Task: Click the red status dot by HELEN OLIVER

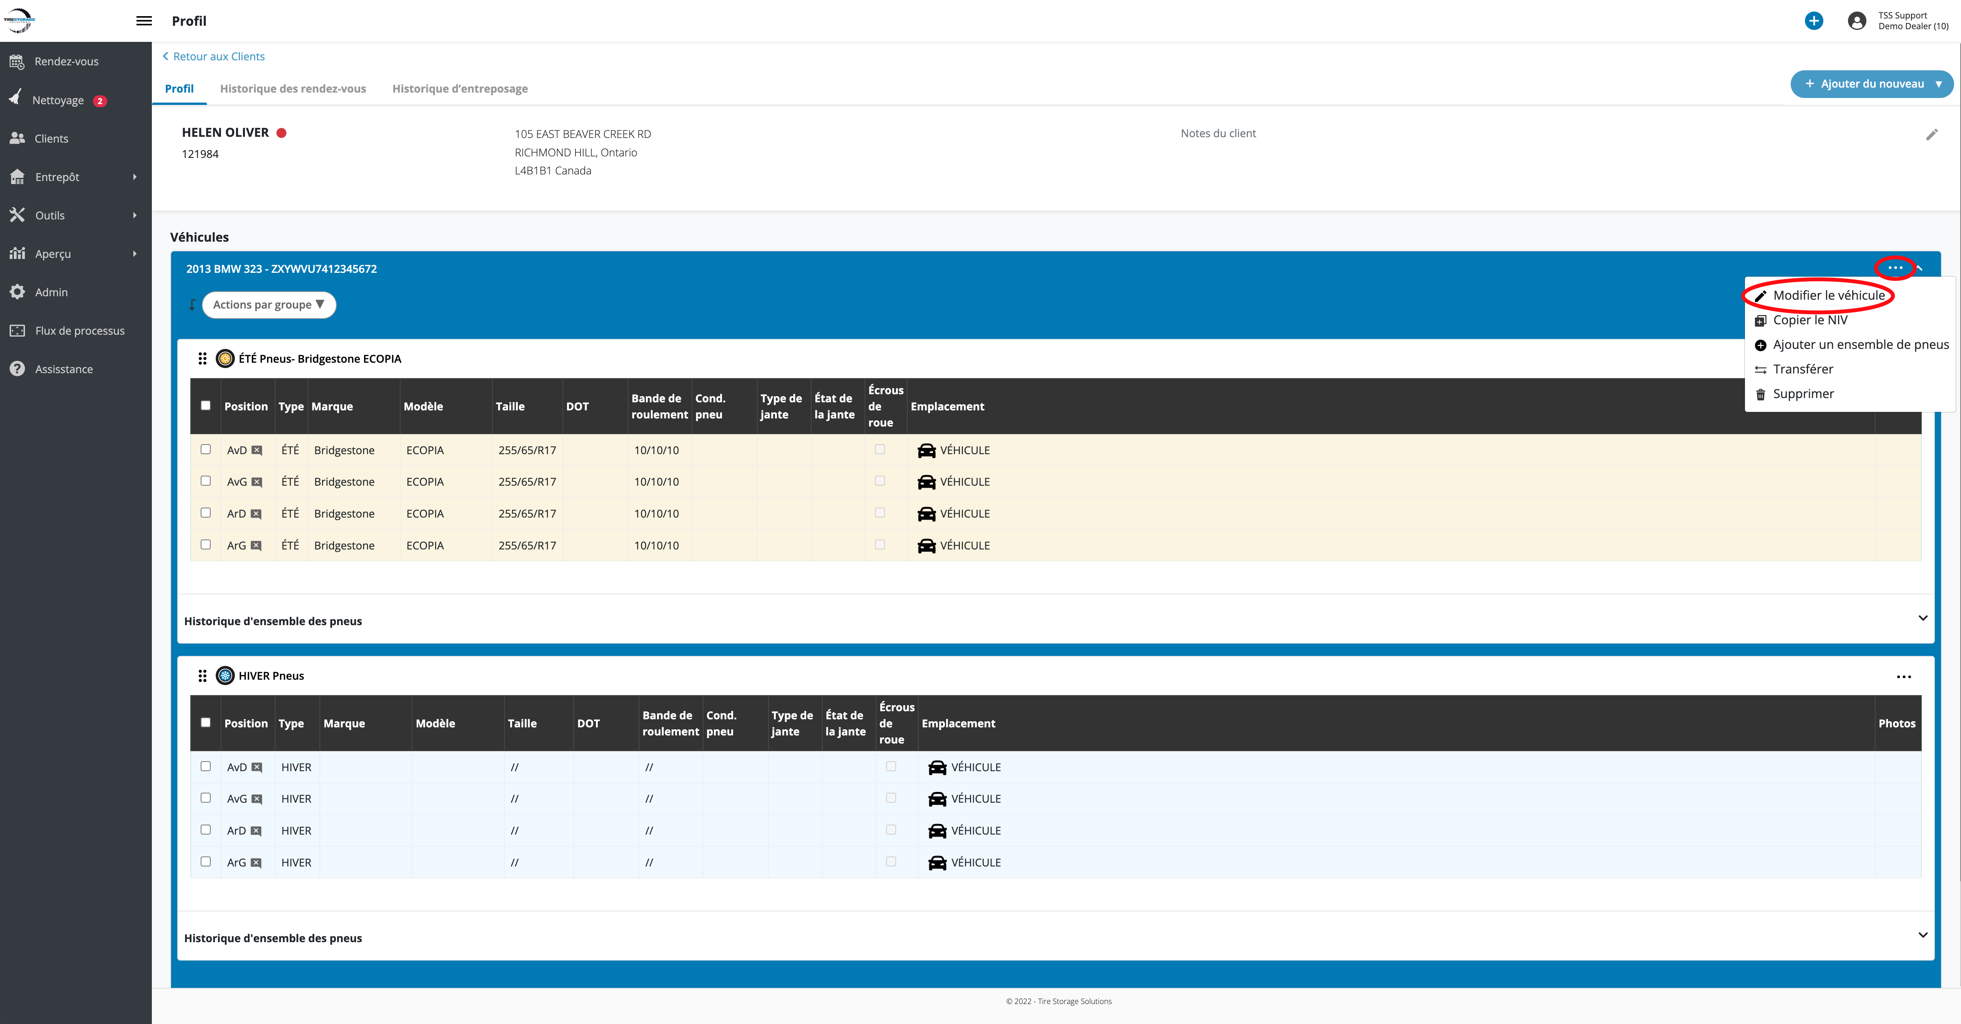Action: click(x=281, y=133)
